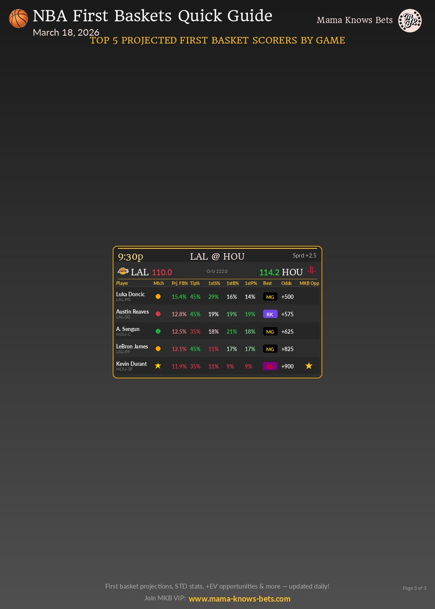This screenshot has width=435, height=609.
Task: Click the +575 odds for Austin Reaves
Action: (x=287, y=314)
